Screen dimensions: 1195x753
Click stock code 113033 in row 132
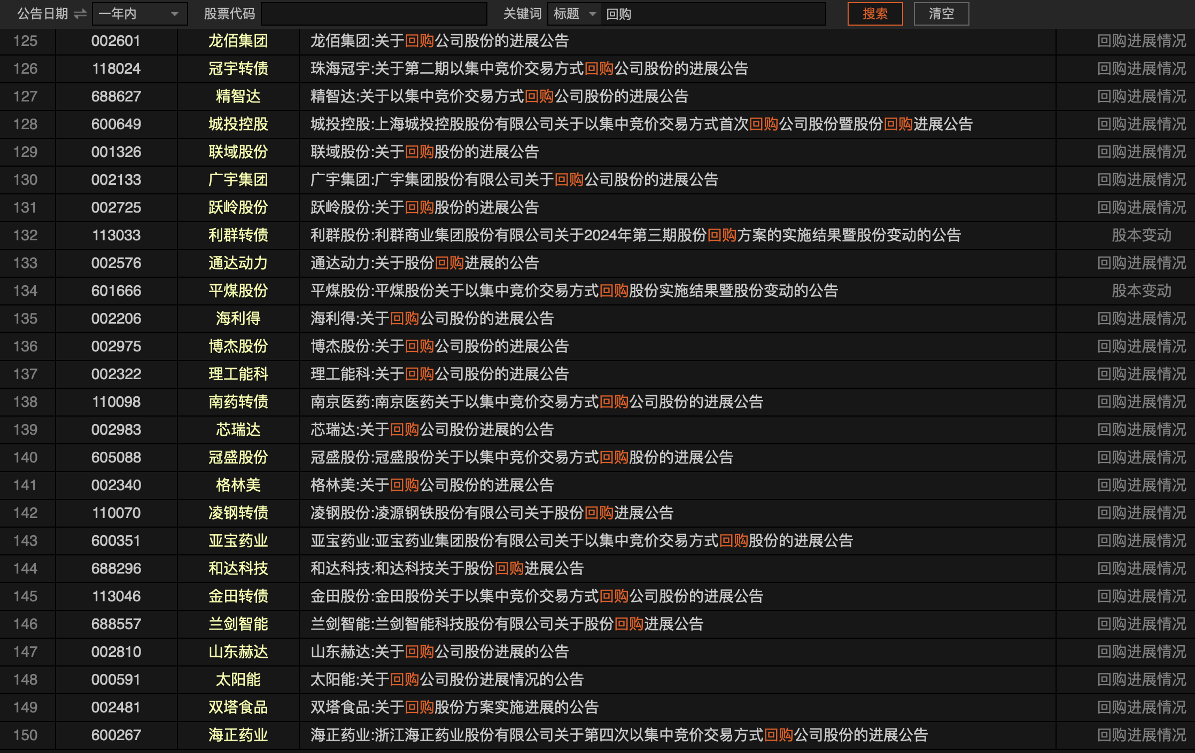coord(116,236)
